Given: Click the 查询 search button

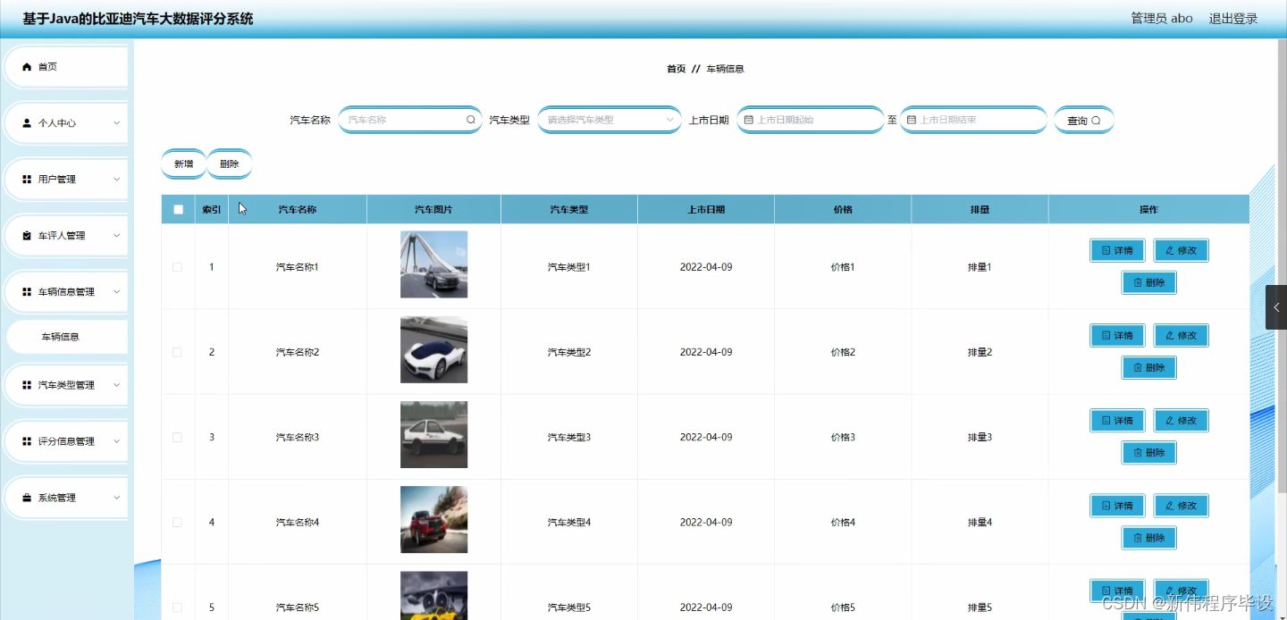Looking at the screenshot, I should [1084, 121].
